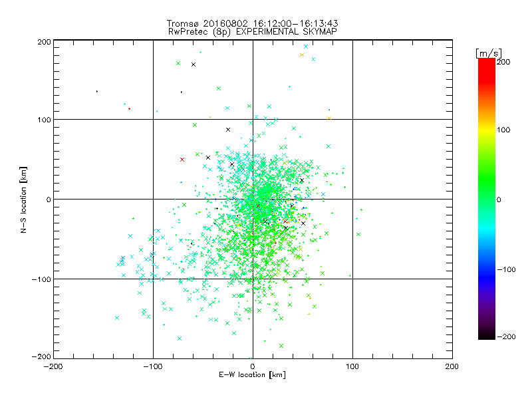Click the small red dot in the upper-left quadrant
Viewport: 532px width, 399px height.
tap(129, 108)
